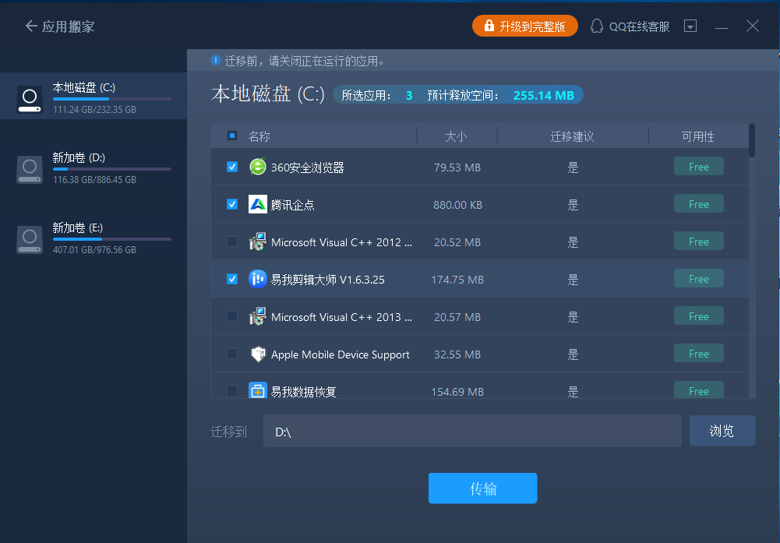Minimize the 应用搬家 window
The width and height of the screenshot is (780, 543).
722,26
